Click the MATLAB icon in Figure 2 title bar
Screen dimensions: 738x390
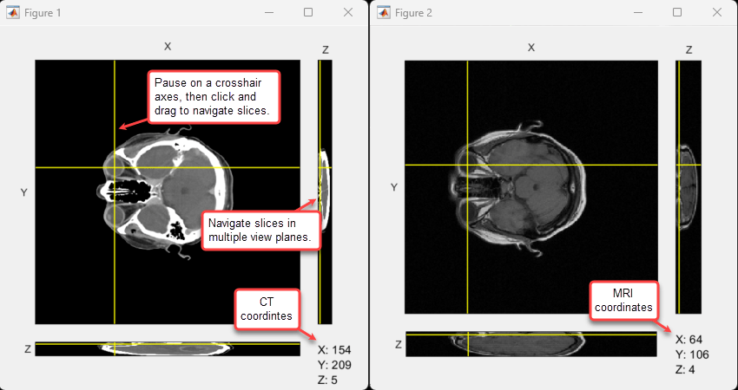[x=382, y=13]
